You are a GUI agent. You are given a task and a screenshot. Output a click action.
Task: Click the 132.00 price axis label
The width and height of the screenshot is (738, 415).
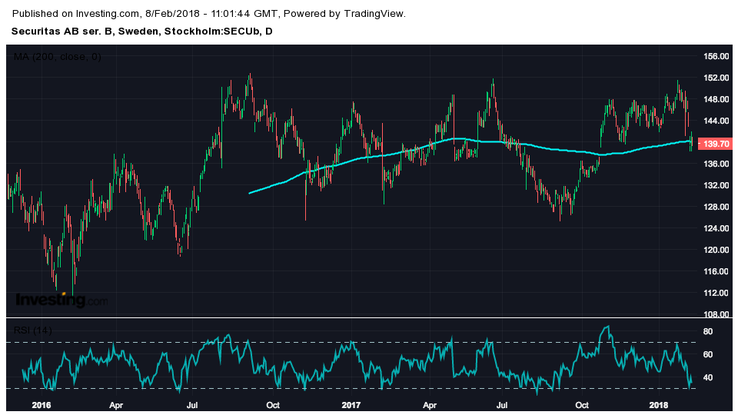coord(716,185)
